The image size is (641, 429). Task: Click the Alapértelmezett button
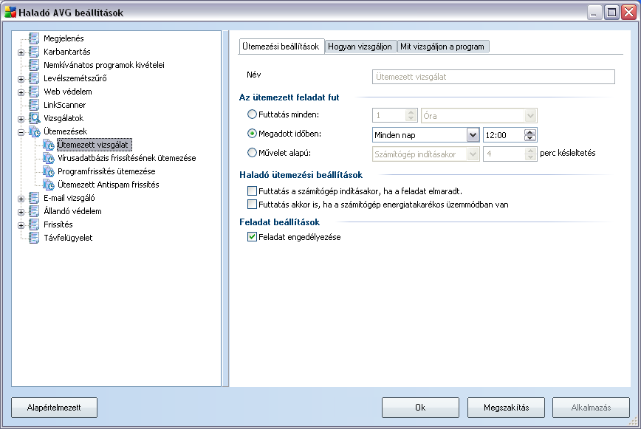(55, 408)
